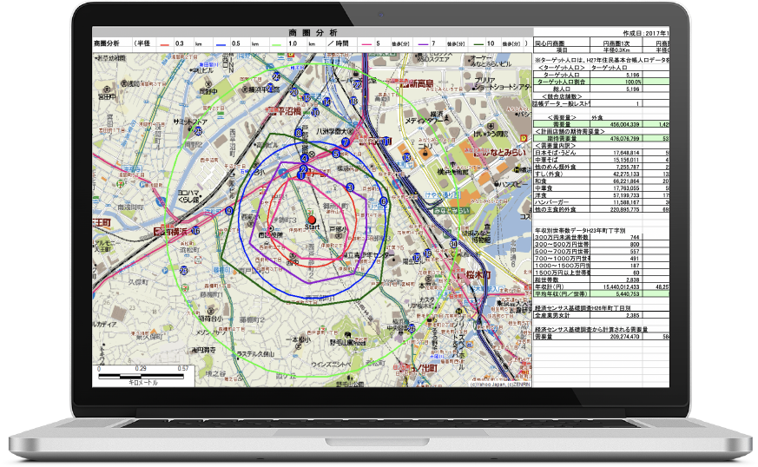
Task: Click the map scale bar in kilometers
Action: tap(142, 376)
